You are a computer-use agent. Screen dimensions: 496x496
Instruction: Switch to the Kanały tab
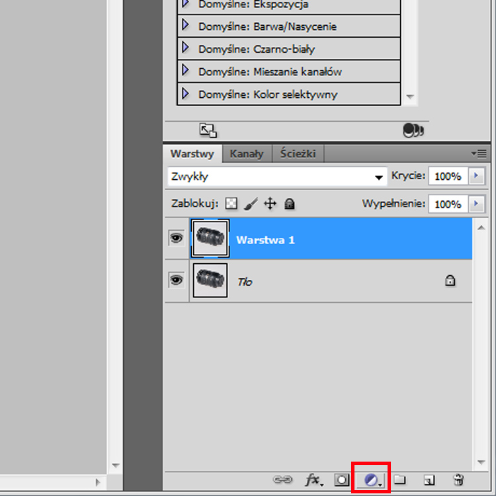(x=247, y=153)
